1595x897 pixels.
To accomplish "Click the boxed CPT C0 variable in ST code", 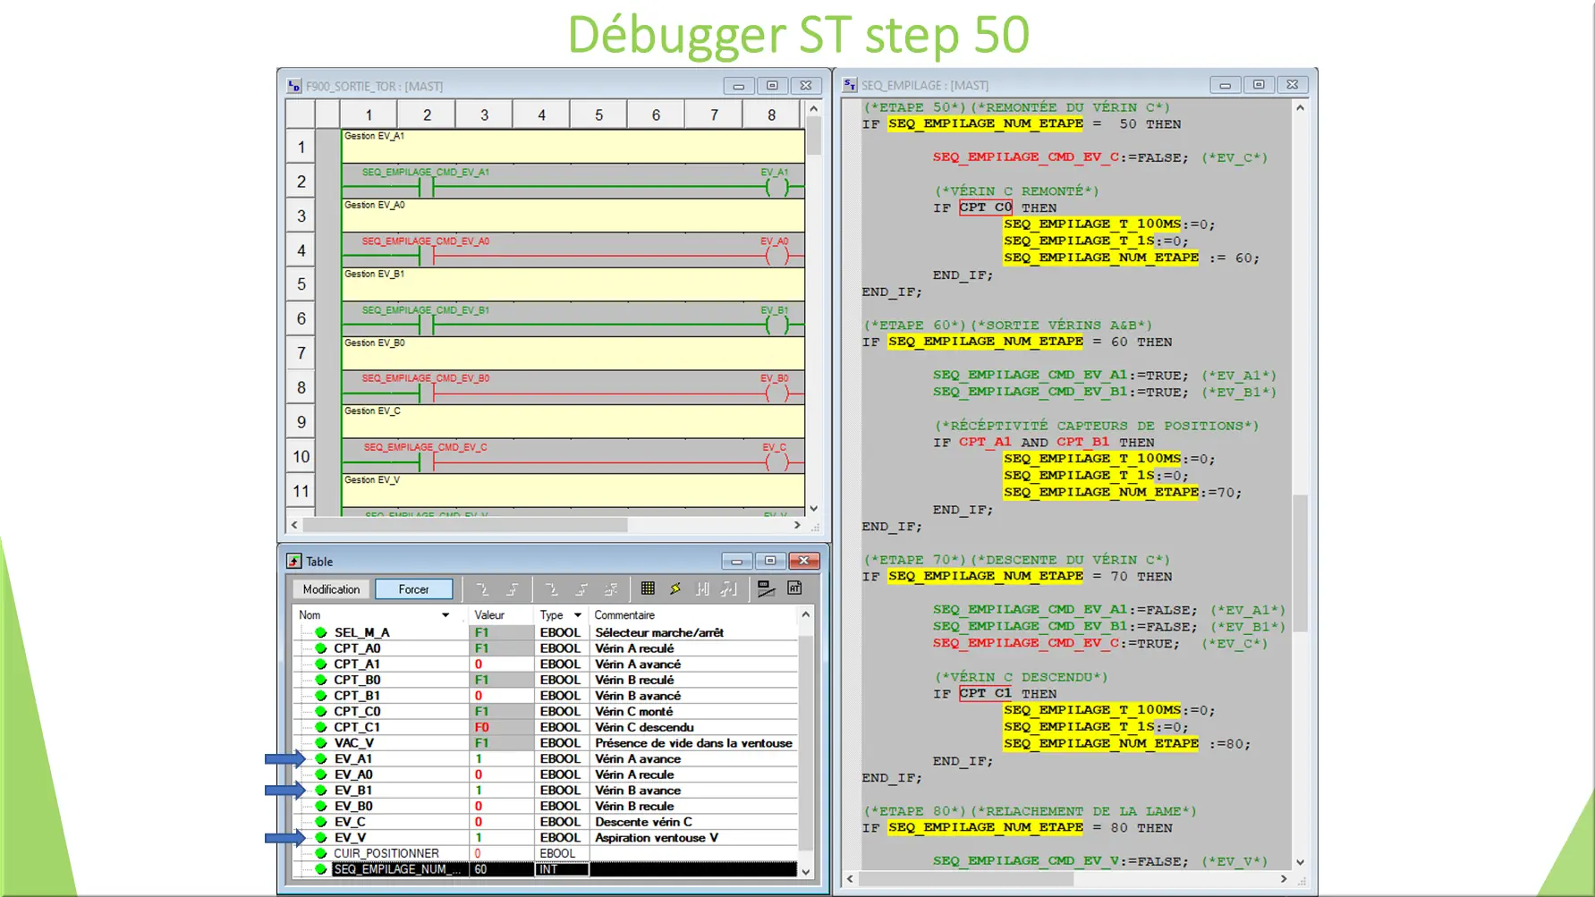I will 985,207.
